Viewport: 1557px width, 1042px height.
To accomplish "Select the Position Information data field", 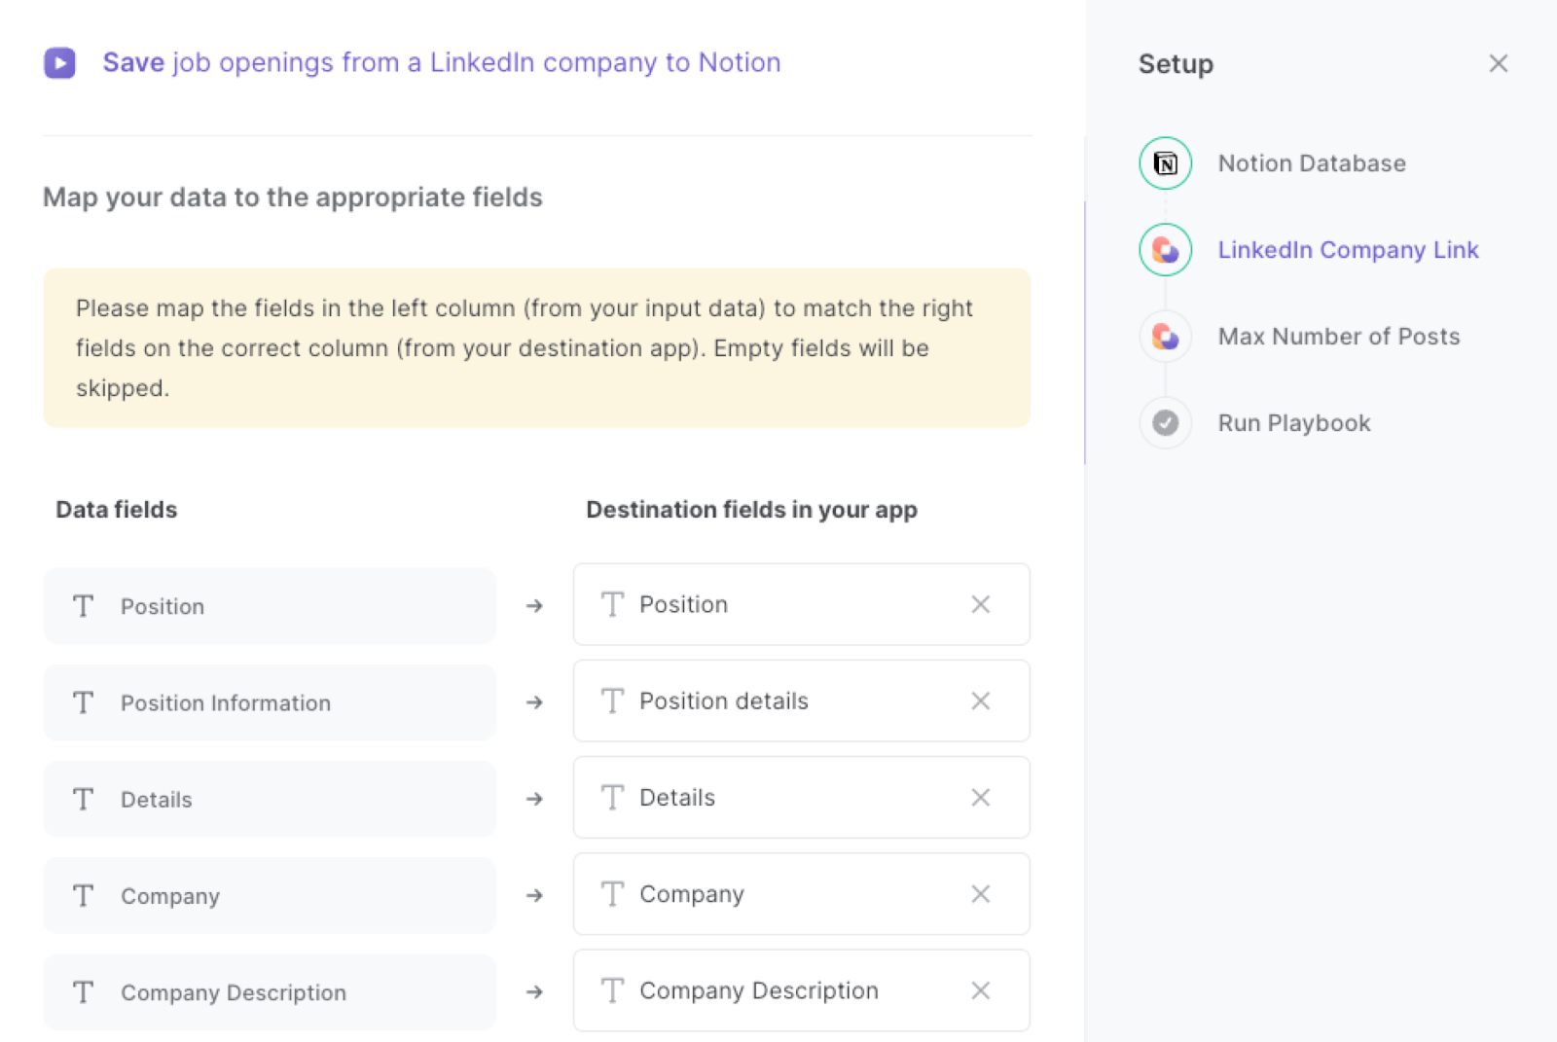I will click(x=269, y=702).
